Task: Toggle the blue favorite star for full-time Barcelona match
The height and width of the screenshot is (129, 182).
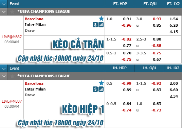Action: point(101,19)
